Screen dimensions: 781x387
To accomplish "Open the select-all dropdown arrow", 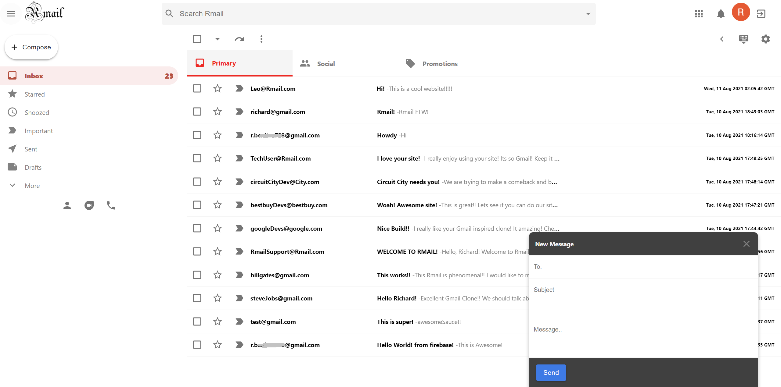I will tap(217, 39).
